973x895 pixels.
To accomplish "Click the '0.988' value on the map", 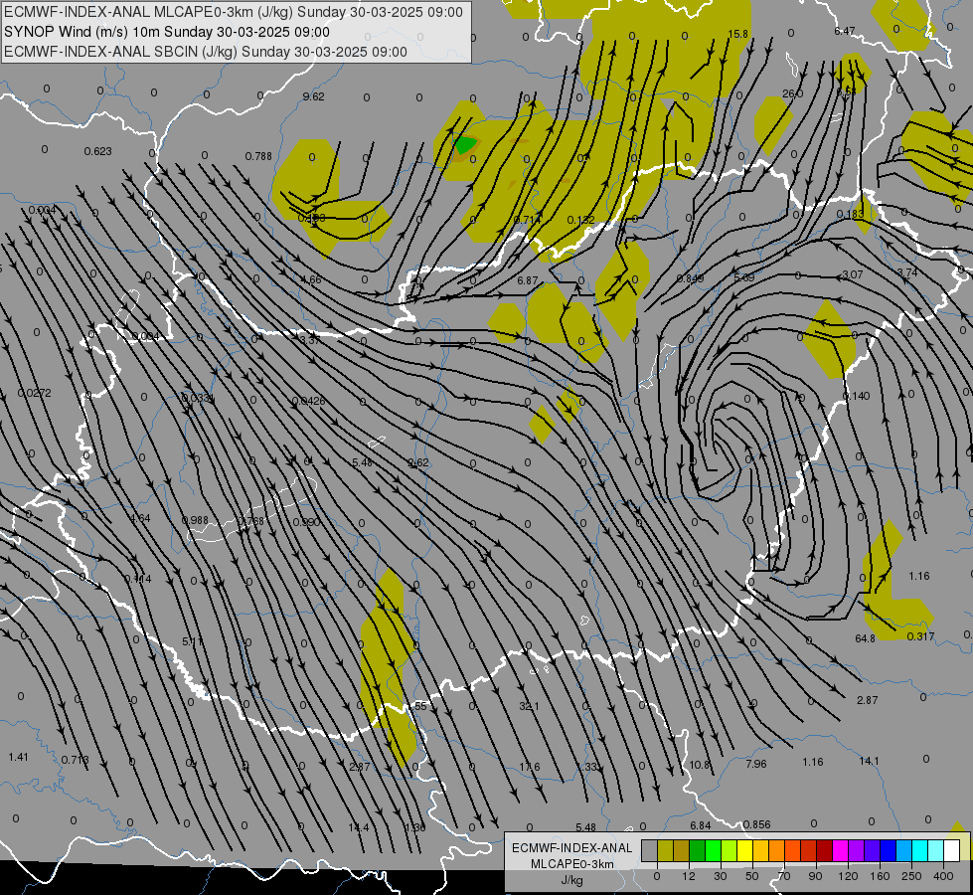I will (x=195, y=520).
